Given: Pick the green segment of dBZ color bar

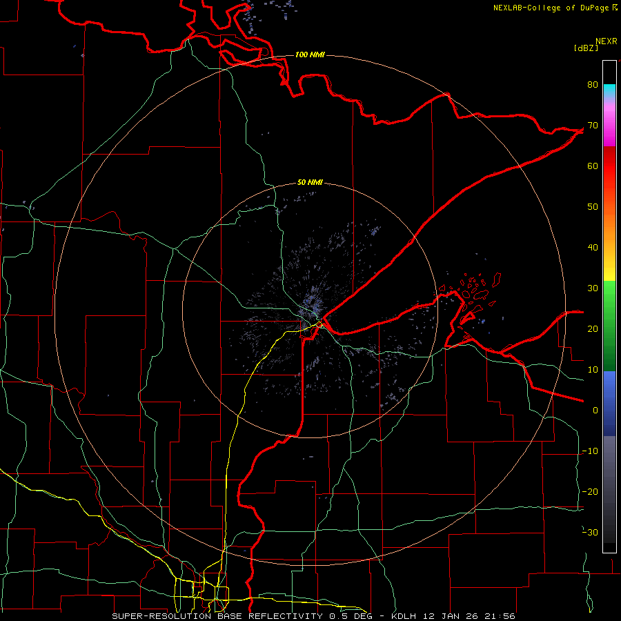Looking at the screenshot, I should tap(609, 326).
